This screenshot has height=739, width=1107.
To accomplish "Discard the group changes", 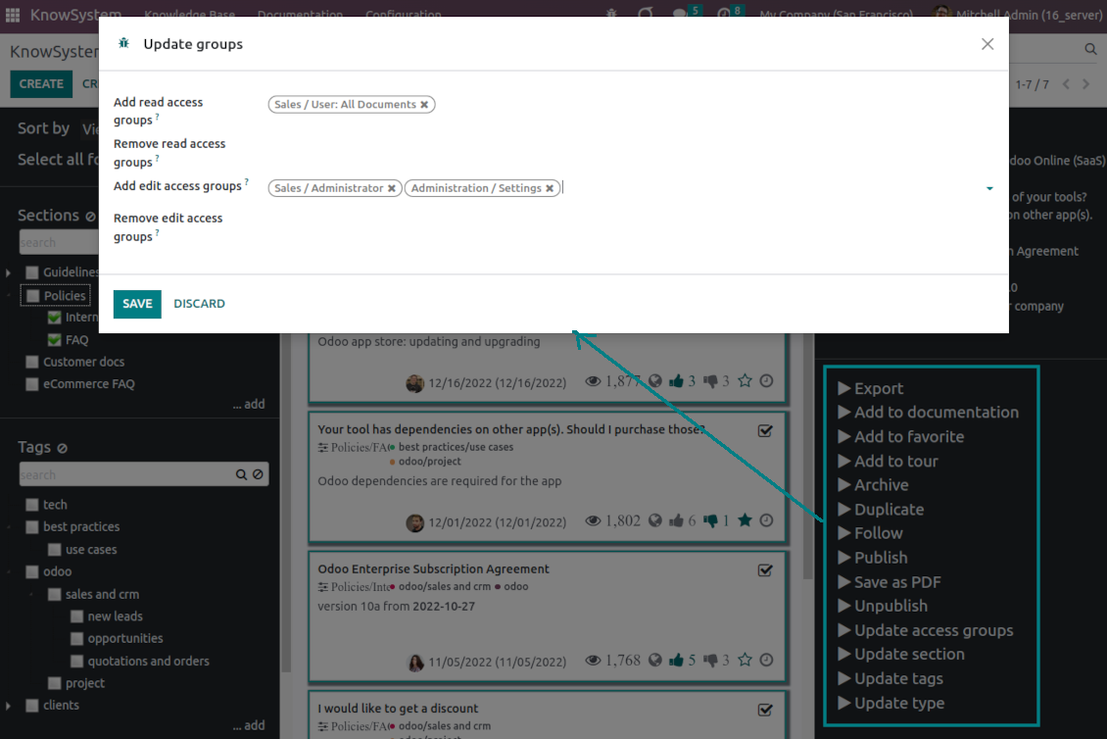I will (x=199, y=304).
